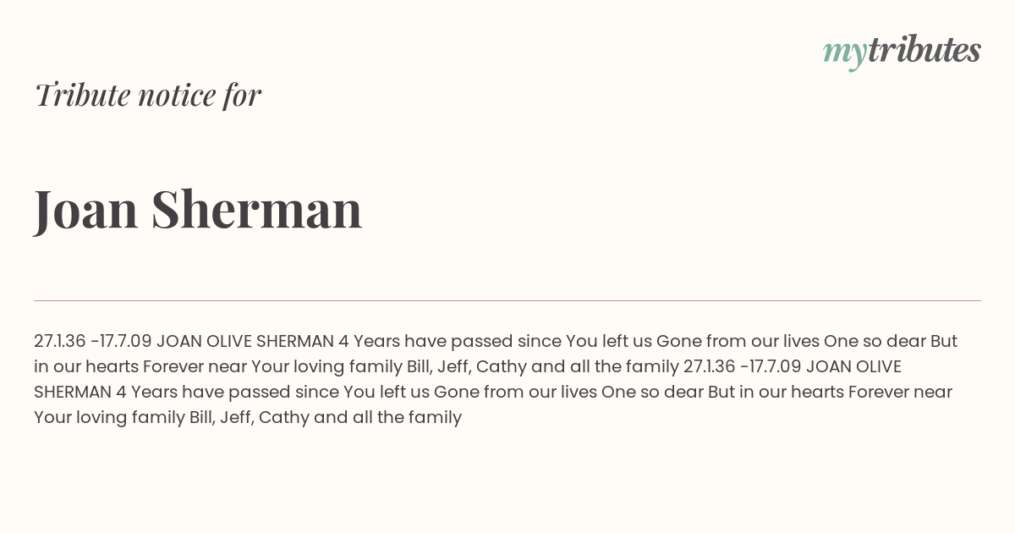Click the horizontal divider line
This screenshot has width=1015, height=533.
[x=507, y=300]
